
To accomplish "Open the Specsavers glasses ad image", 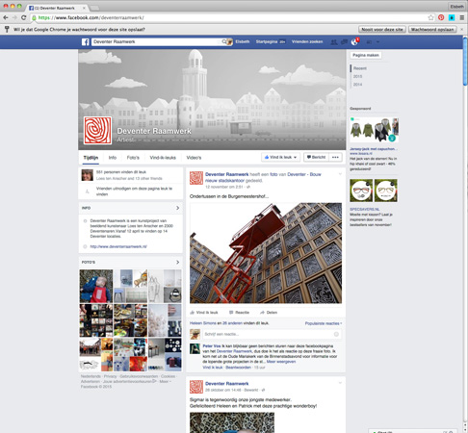I will pos(374,191).
